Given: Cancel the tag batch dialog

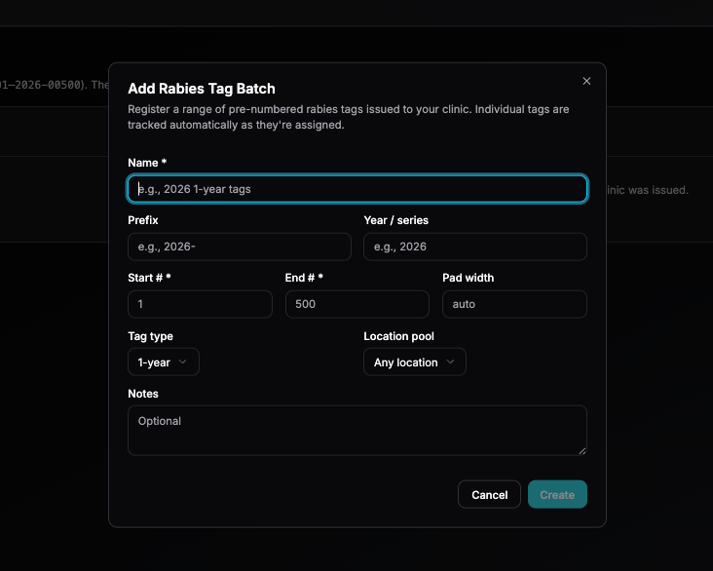Looking at the screenshot, I should pos(489,495).
